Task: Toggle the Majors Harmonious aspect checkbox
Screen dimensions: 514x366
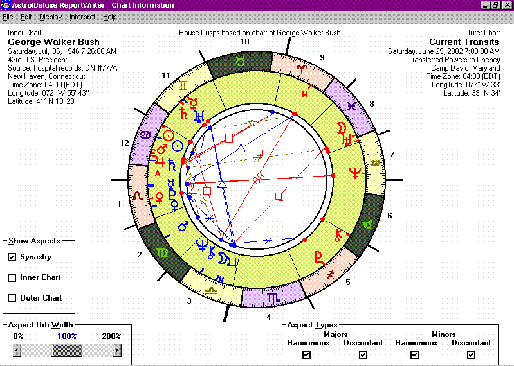Action: click(x=306, y=354)
